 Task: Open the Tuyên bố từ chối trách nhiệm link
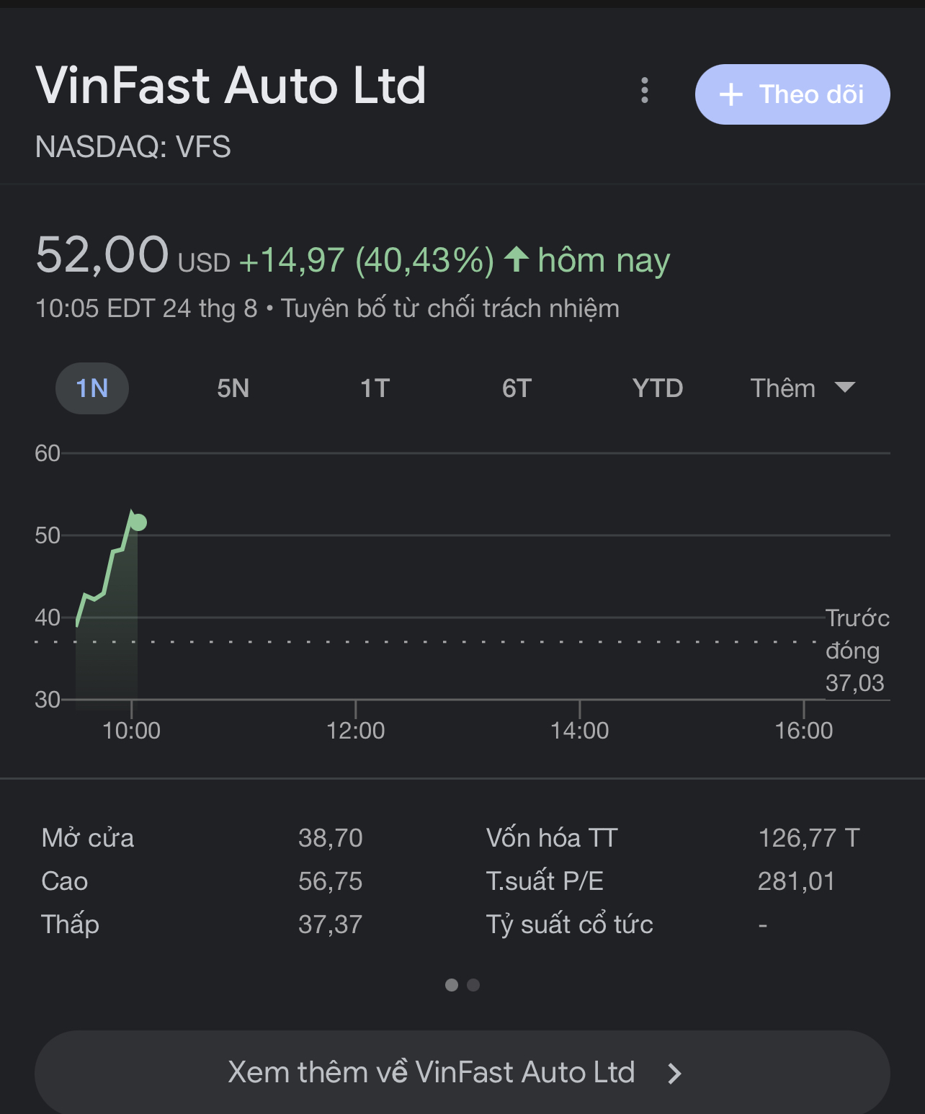tap(450, 308)
